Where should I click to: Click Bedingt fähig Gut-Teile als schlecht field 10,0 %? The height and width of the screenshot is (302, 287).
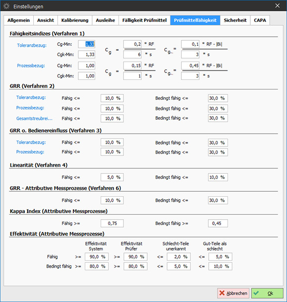pos(220,266)
